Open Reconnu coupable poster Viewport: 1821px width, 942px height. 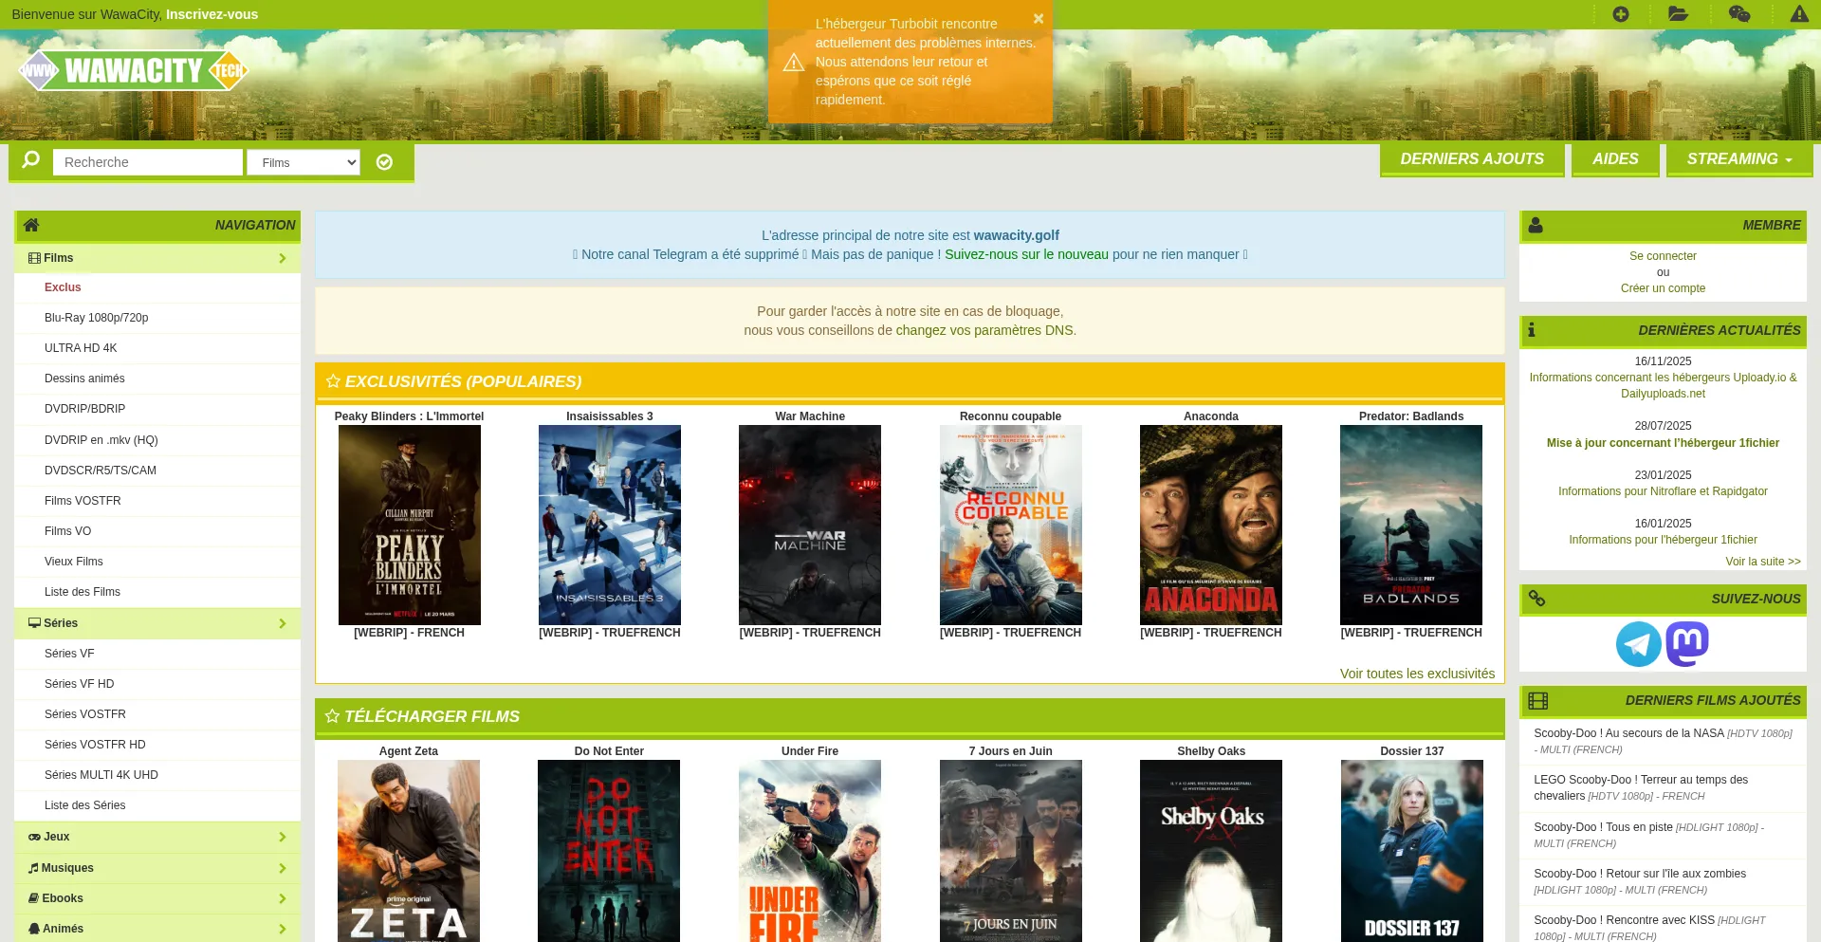1010,525
